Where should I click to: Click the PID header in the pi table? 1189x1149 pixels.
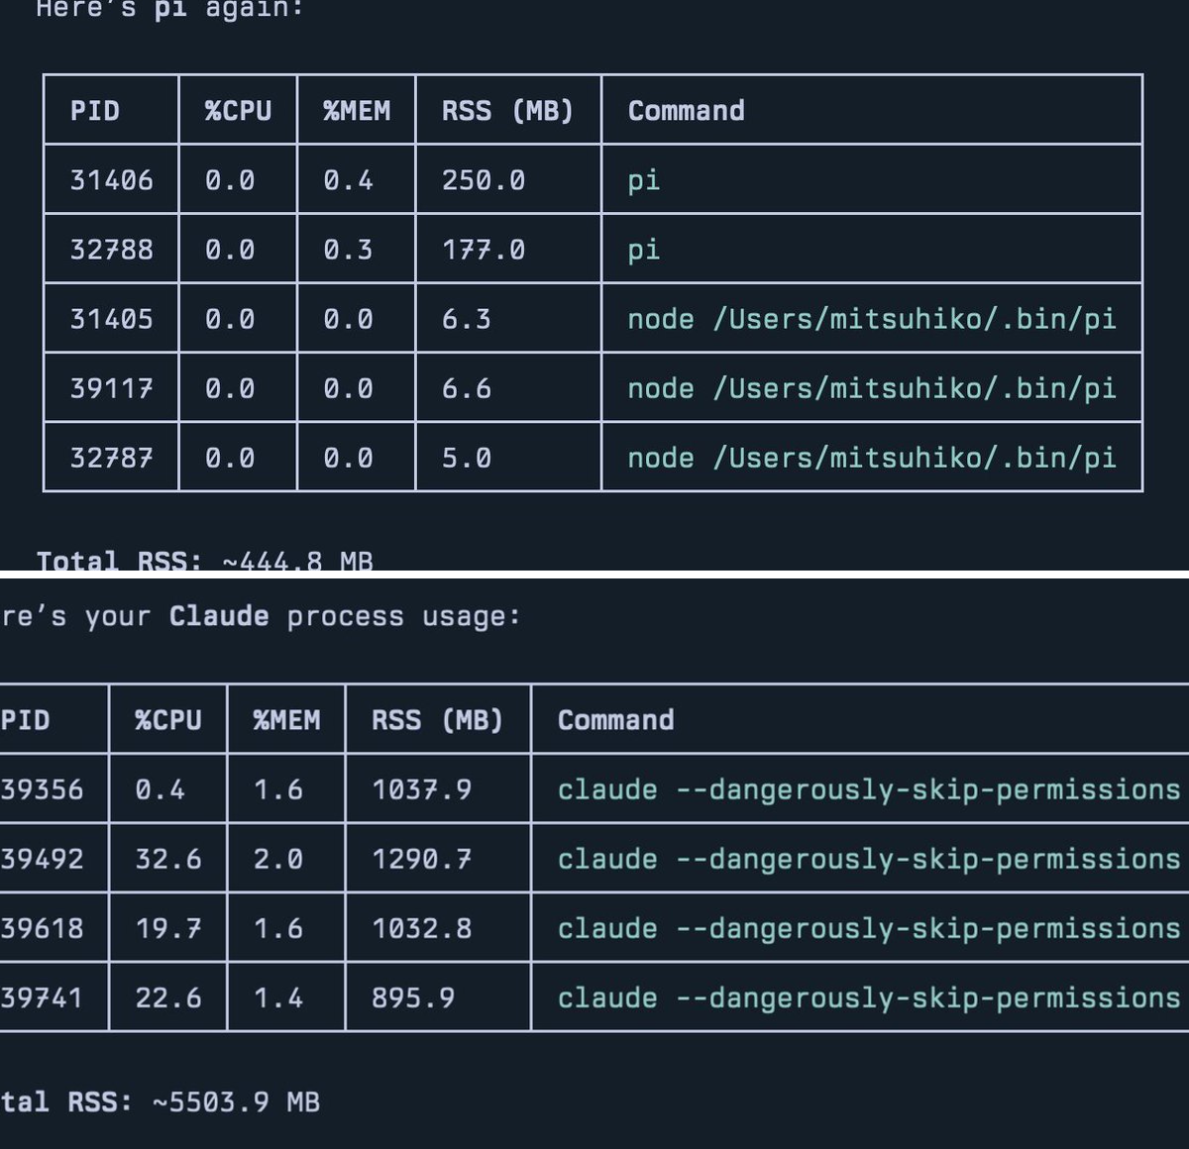[x=95, y=111]
